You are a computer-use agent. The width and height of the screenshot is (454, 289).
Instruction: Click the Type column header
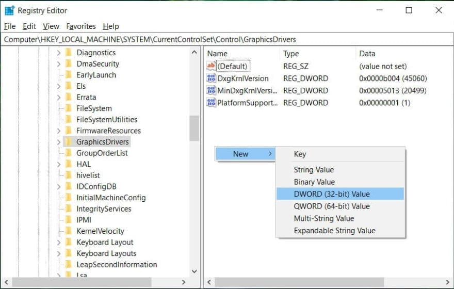pos(291,54)
